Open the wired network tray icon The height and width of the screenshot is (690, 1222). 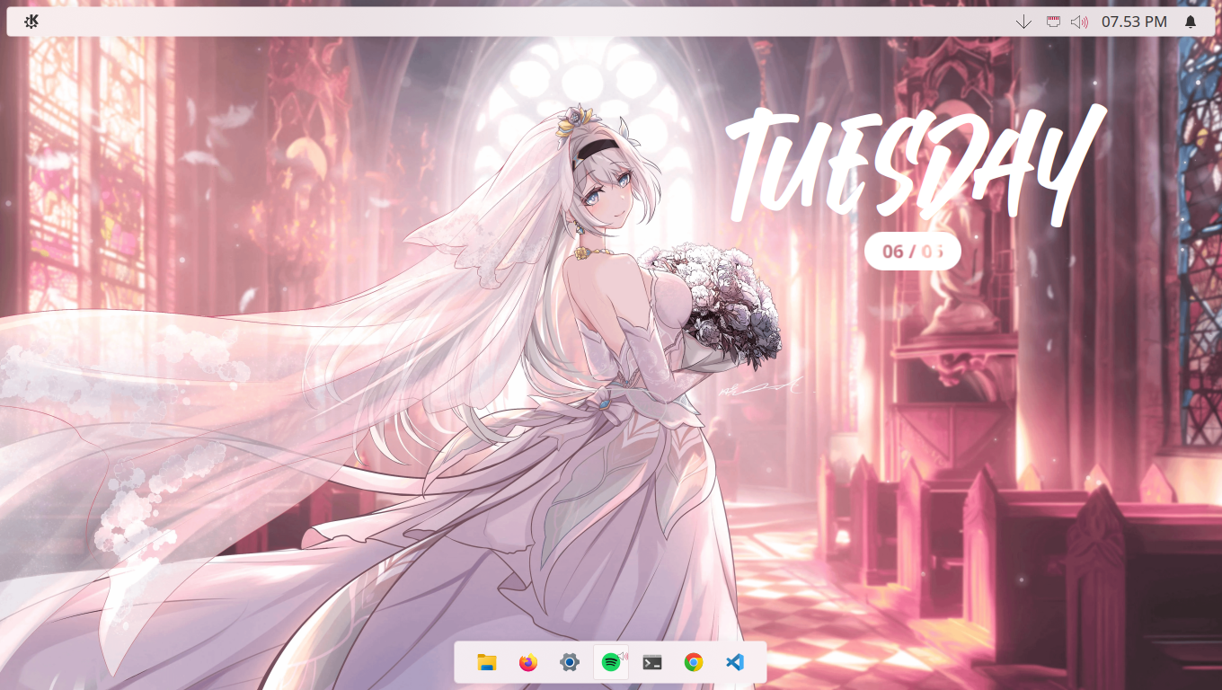(1053, 22)
